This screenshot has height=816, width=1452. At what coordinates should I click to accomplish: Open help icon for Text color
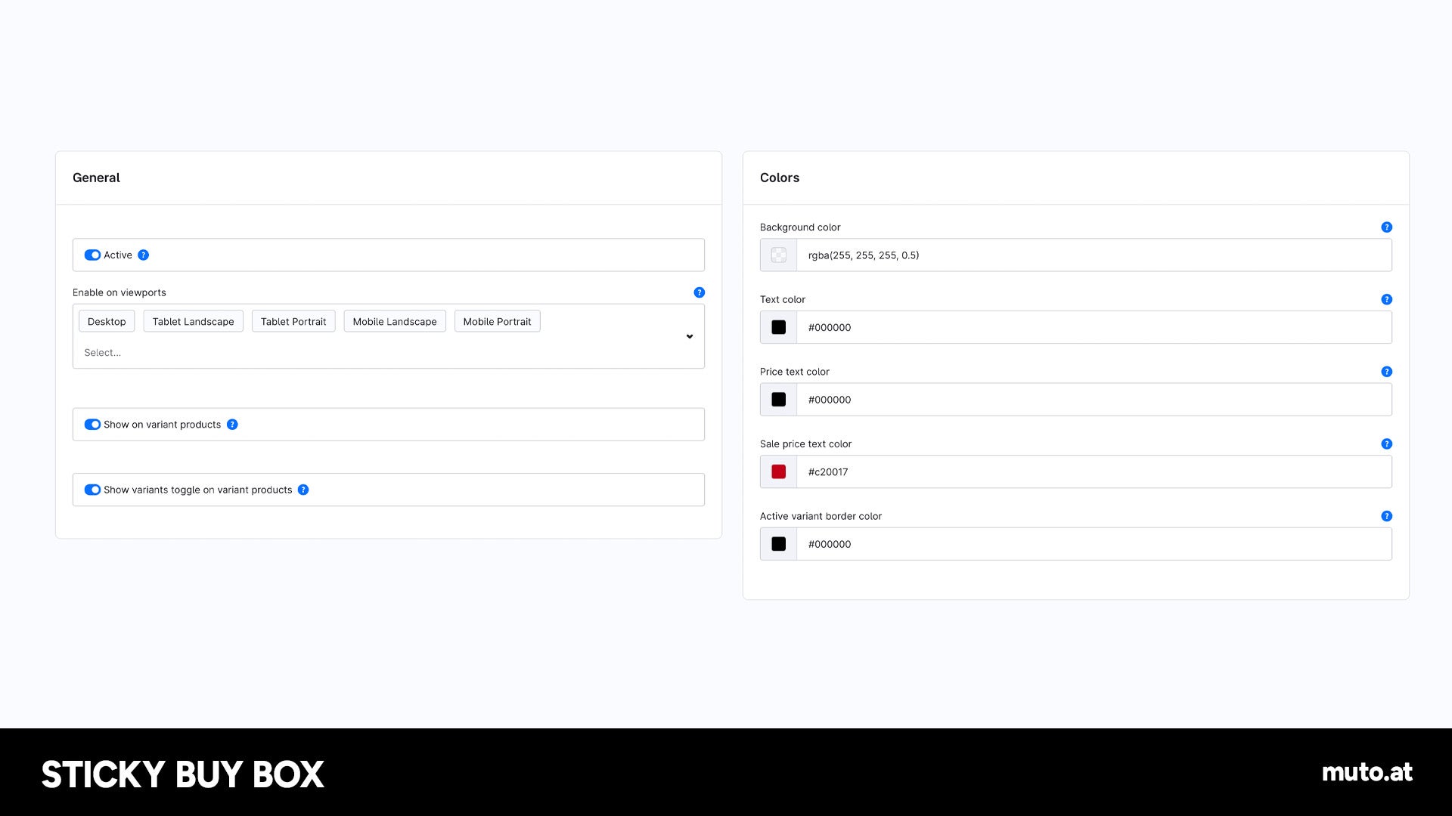(1386, 299)
